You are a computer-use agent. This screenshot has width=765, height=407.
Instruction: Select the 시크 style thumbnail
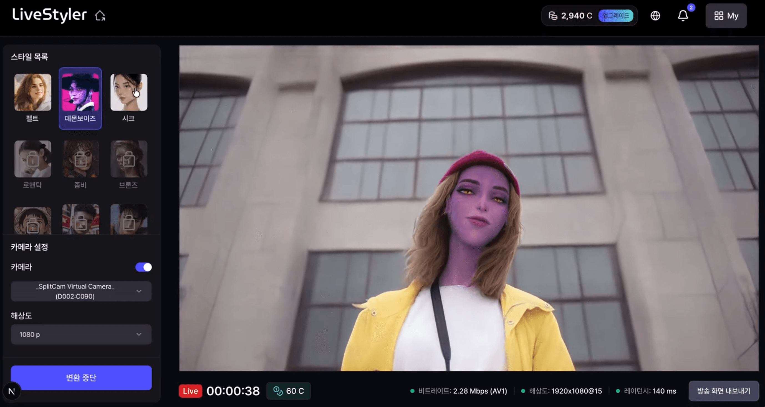click(128, 92)
